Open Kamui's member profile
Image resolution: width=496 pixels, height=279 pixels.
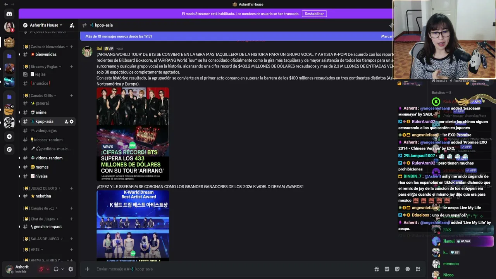click(462, 241)
